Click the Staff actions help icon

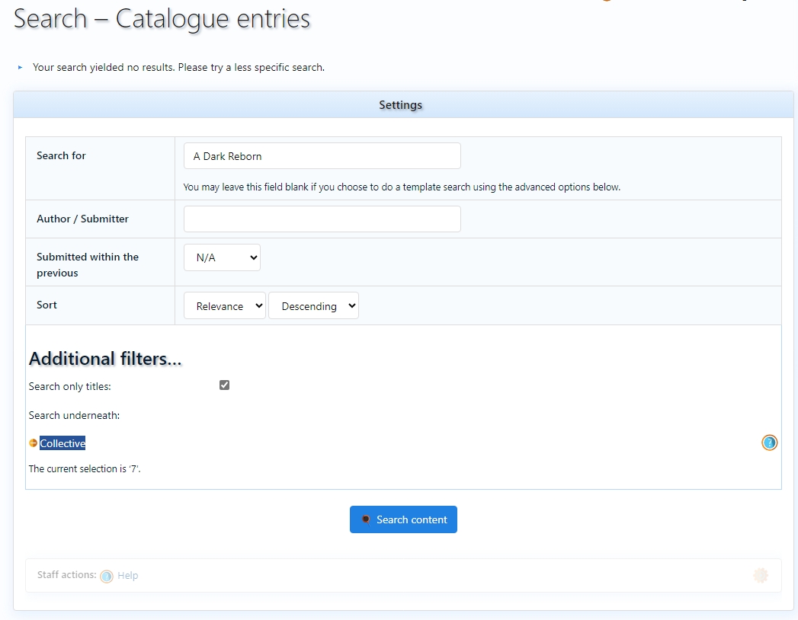[x=107, y=576]
